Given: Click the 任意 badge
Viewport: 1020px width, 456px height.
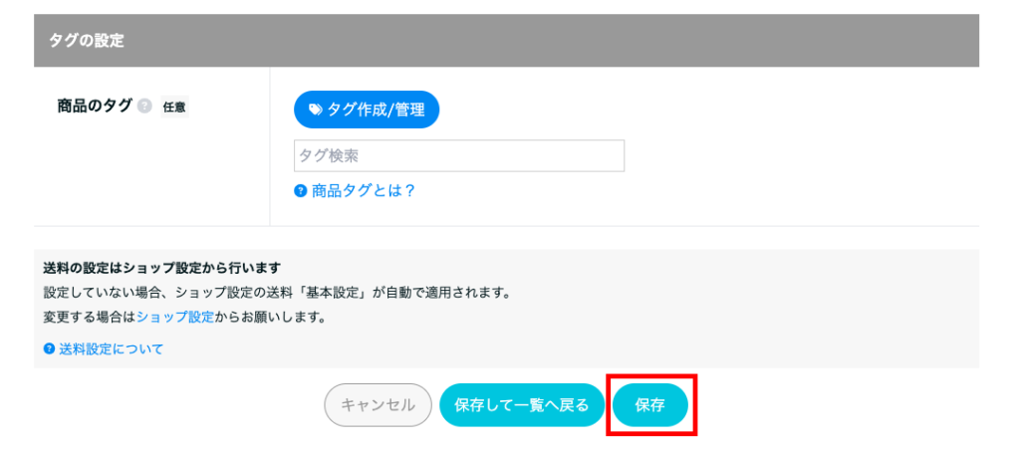Looking at the screenshot, I should coord(173,107).
